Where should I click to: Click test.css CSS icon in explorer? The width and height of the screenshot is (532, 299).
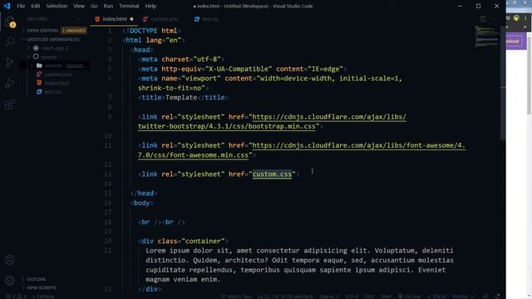point(39,91)
